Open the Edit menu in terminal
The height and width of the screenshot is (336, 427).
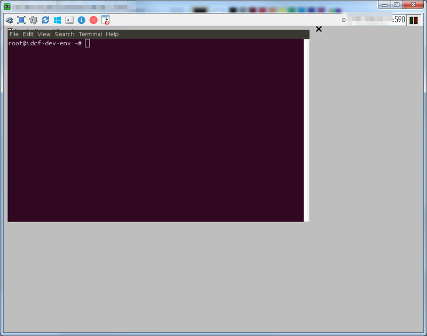pyautogui.click(x=28, y=34)
